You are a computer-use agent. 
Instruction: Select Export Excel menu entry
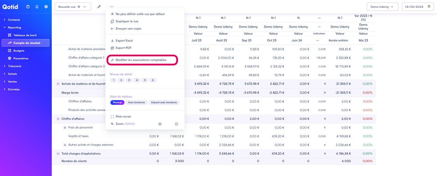pyautogui.click(x=124, y=41)
